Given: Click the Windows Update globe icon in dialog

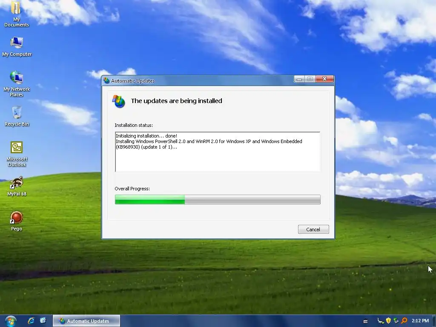Looking at the screenshot, I should [118, 101].
